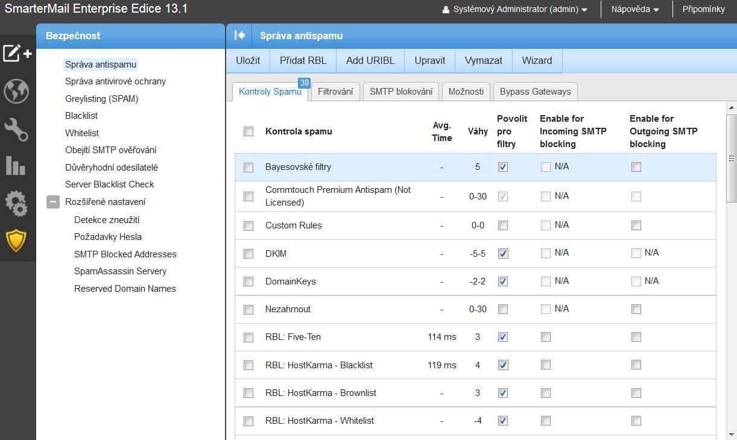Screen dimensions: 737x440
Task: Open the Whitelist page
Action: [82, 133]
